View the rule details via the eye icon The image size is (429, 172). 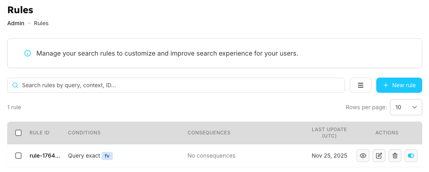pos(363,156)
